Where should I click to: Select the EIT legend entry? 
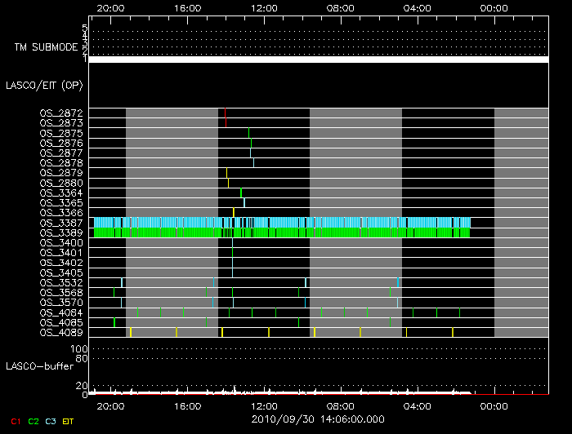tap(69, 421)
